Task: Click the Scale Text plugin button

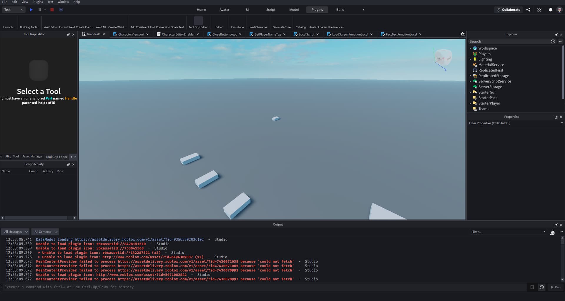Action: click(x=177, y=23)
